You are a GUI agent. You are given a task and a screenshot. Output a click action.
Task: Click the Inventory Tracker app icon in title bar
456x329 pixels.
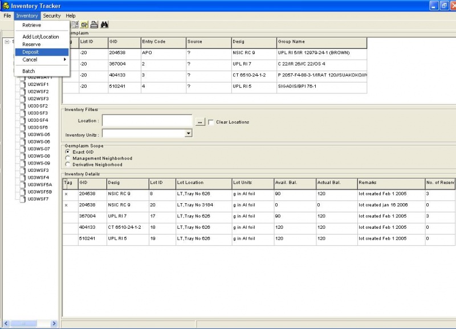6,6
